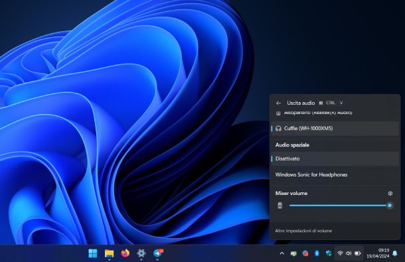This screenshot has height=262, width=405.
Task: Select Cuffie (WH-1000XM5) output device
Action: (x=335, y=128)
